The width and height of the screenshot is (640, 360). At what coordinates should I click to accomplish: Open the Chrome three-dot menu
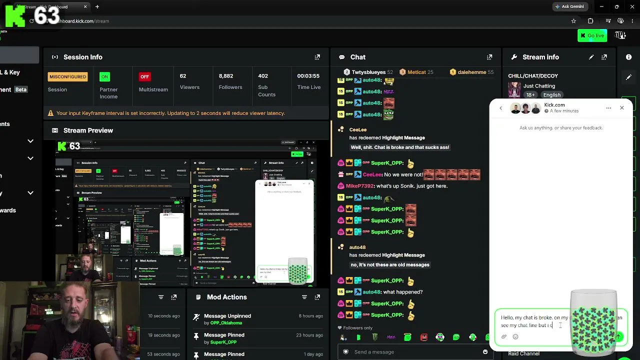pyautogui.click(x=633, y=21)
